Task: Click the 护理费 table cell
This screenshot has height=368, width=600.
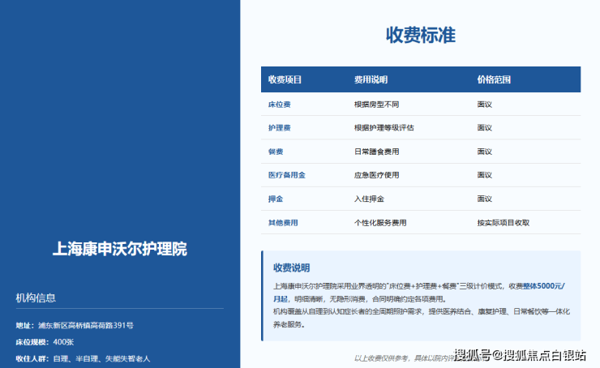Action: [280, 128]
